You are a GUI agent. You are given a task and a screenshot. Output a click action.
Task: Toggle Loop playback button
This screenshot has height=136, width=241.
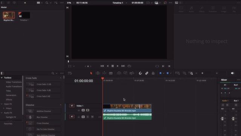[x=129, y=66]
